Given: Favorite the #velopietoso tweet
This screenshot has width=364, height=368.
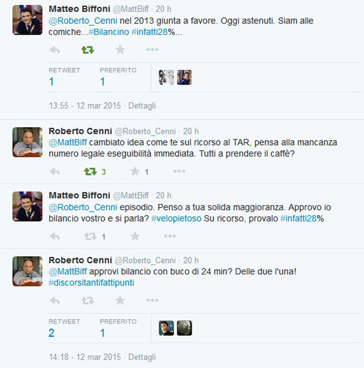Looking at the screenshot, I should point(135,236).
